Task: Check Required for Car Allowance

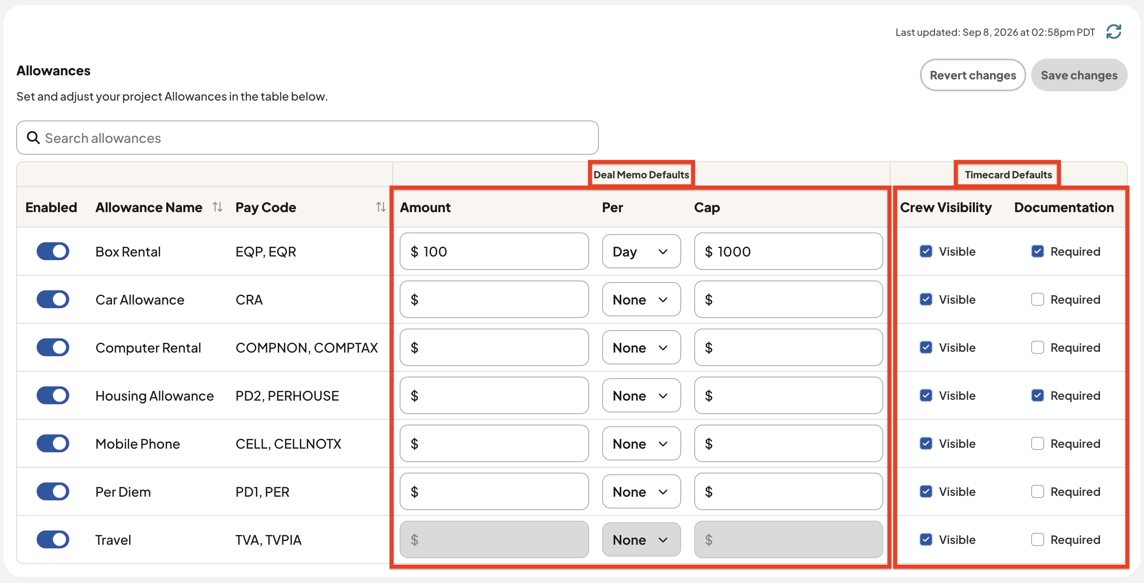Action: click(x=1037, y=300)
